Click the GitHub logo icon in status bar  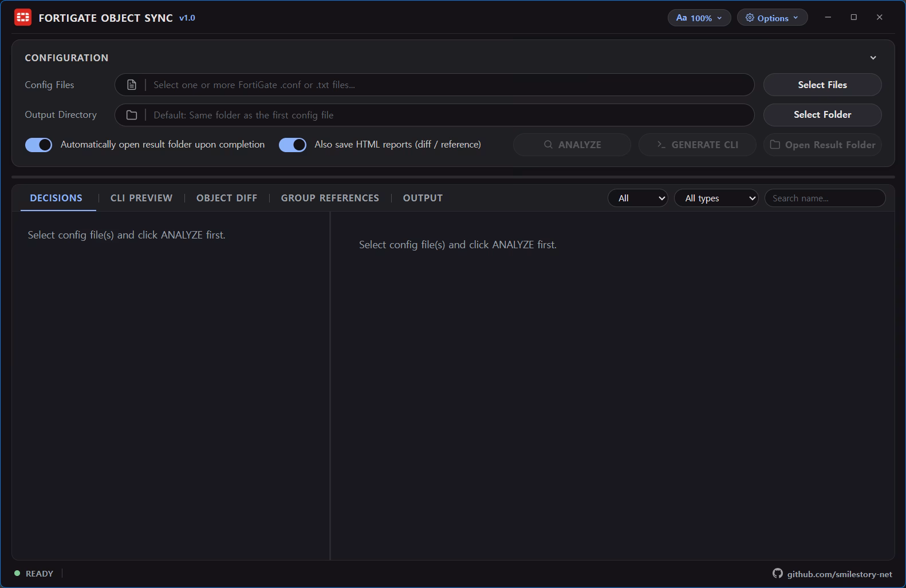[x=778, y=573]
